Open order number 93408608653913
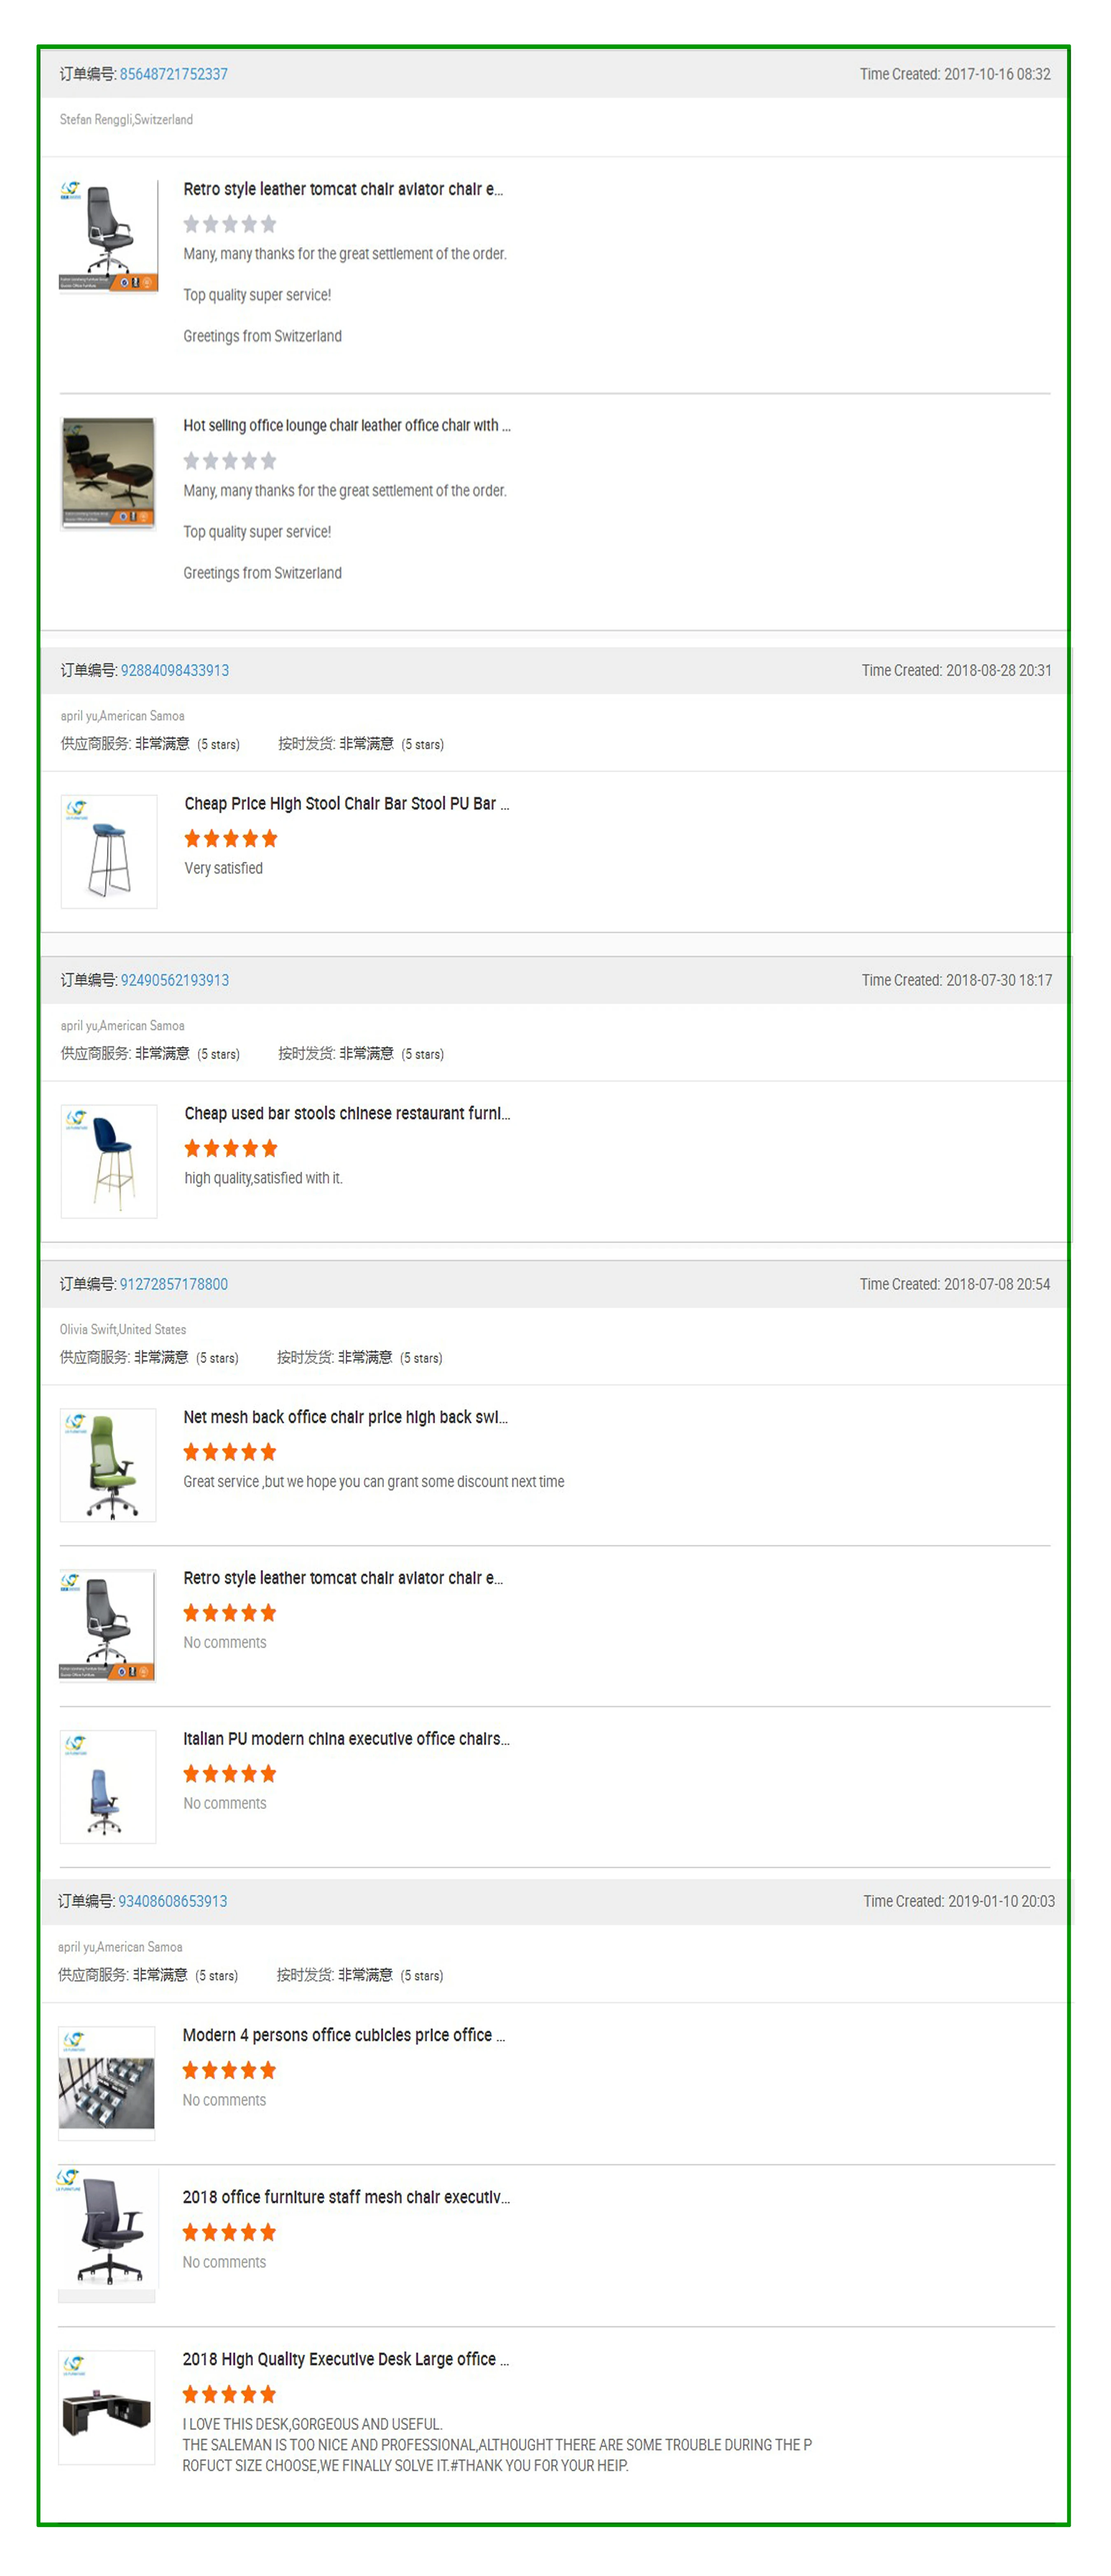The height and width of the screenshot is (2576, 1111). pyautogui.click(x=172, y=1901)
